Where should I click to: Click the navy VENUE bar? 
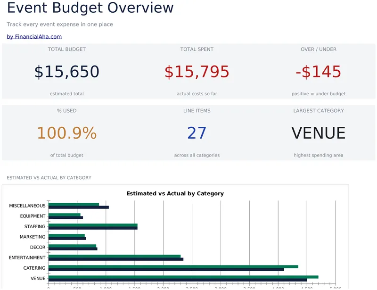(178, 280)
